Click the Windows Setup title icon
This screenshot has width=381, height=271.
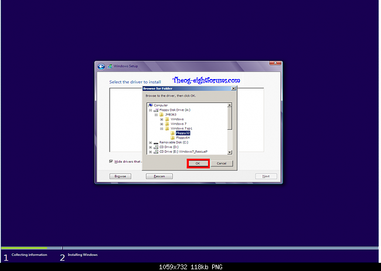(110, 66)
